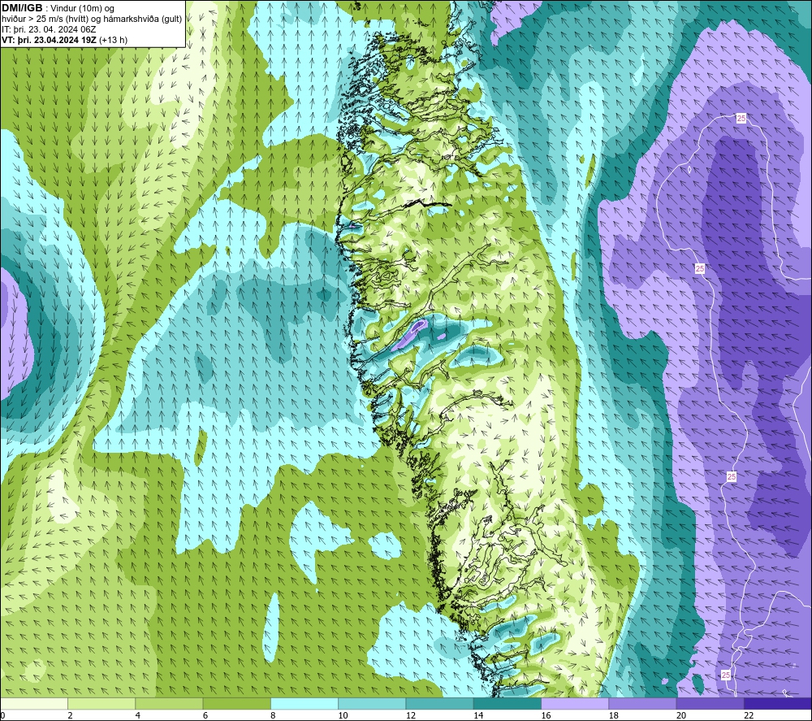Select the light green 2–4 m/s legend swatch
Viewport: 812px width, 721px height.
pos(101,703)
